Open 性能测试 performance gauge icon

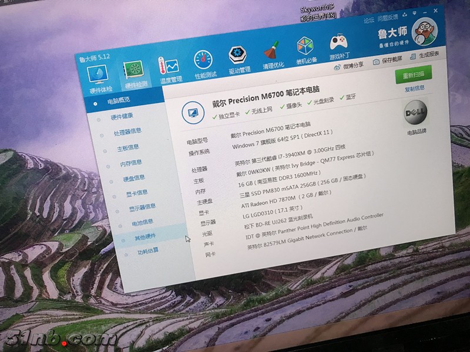(204, 62)
